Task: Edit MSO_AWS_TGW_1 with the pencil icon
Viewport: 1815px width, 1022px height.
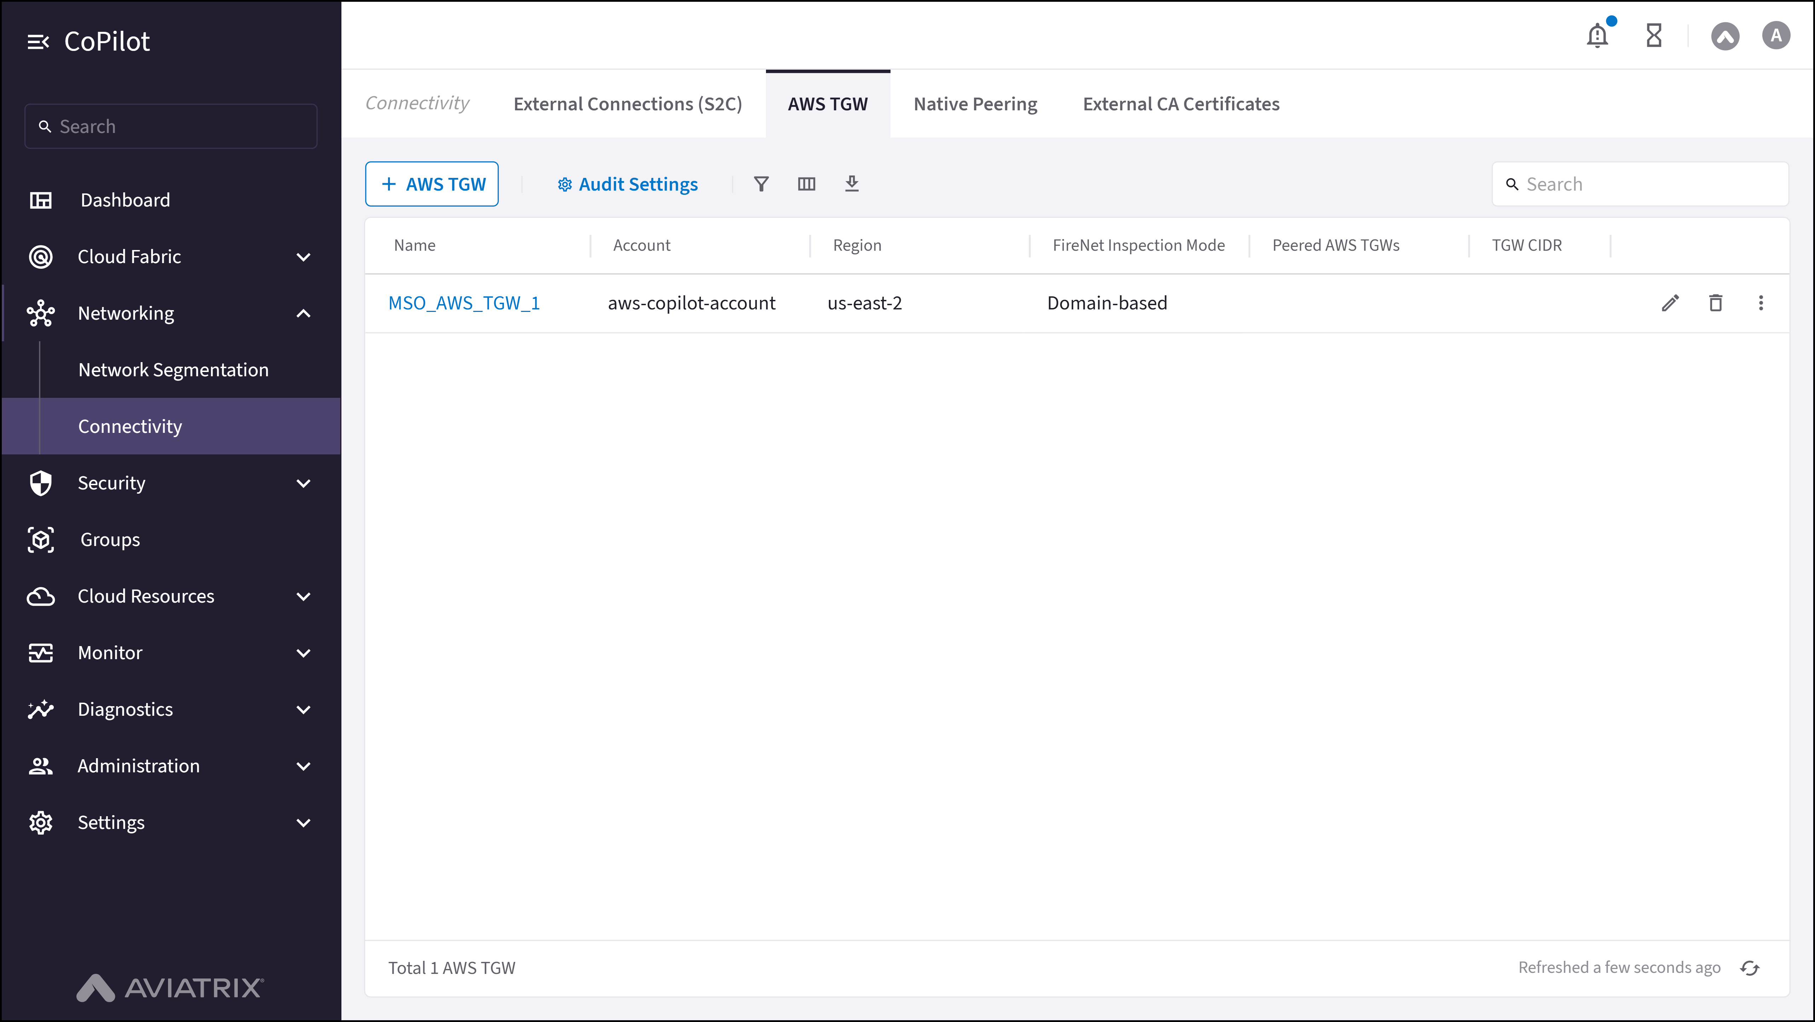Action: click(x=1670, y=302)
